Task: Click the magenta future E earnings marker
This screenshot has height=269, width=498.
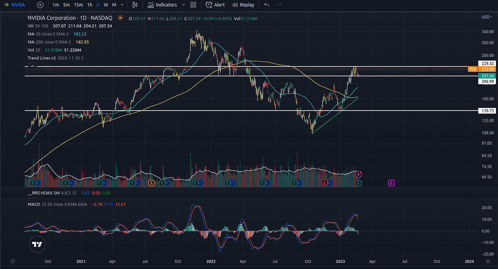Action: point(391,183)
